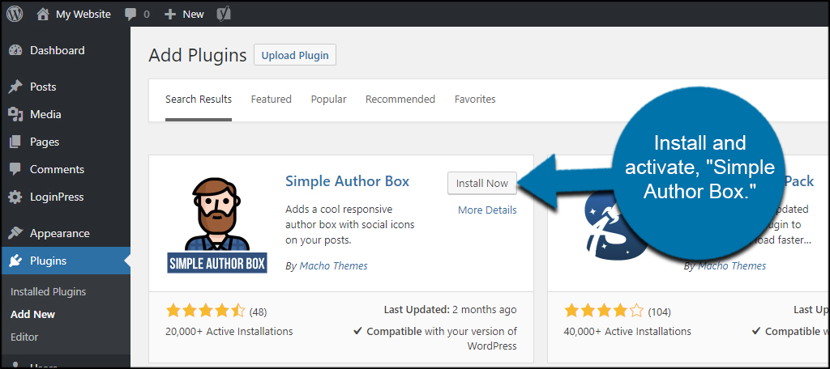
Task: Click the Plugins plug icon
Action: [x=15, y=261]
